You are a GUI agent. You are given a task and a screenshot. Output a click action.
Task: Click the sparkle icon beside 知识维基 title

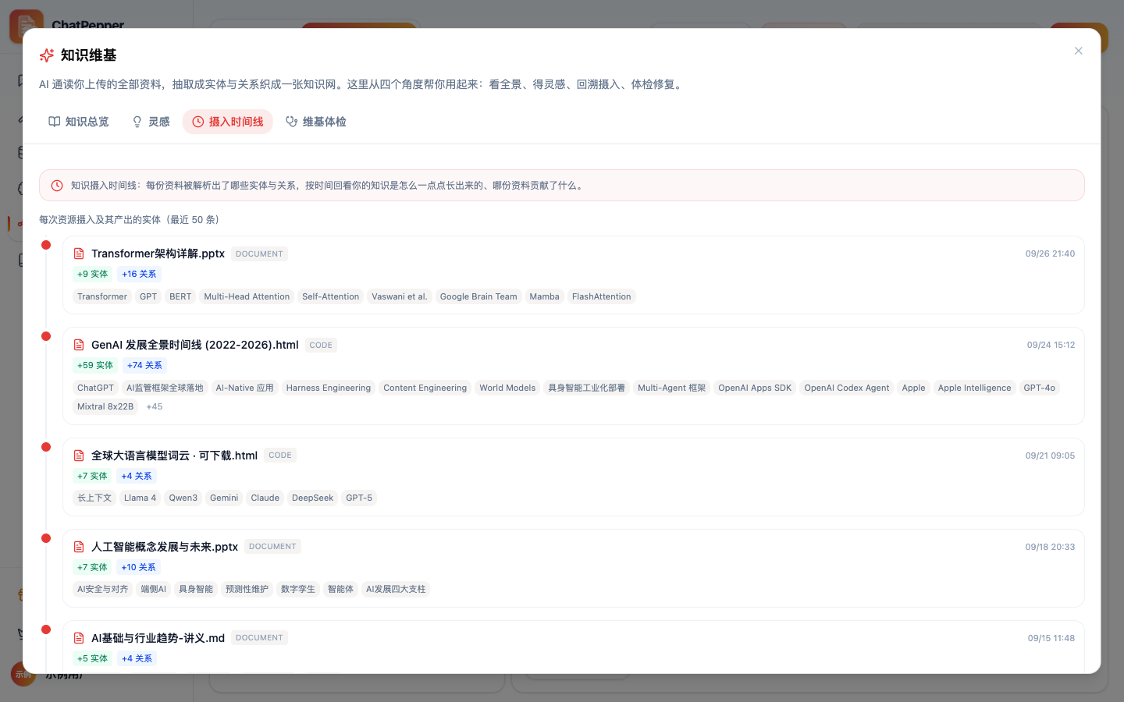point(47,55)
